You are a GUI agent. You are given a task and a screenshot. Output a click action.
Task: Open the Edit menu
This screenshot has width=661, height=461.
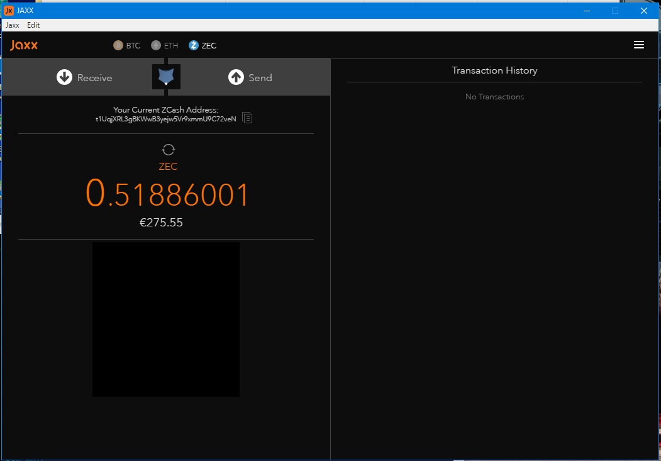tap(33, 25)
